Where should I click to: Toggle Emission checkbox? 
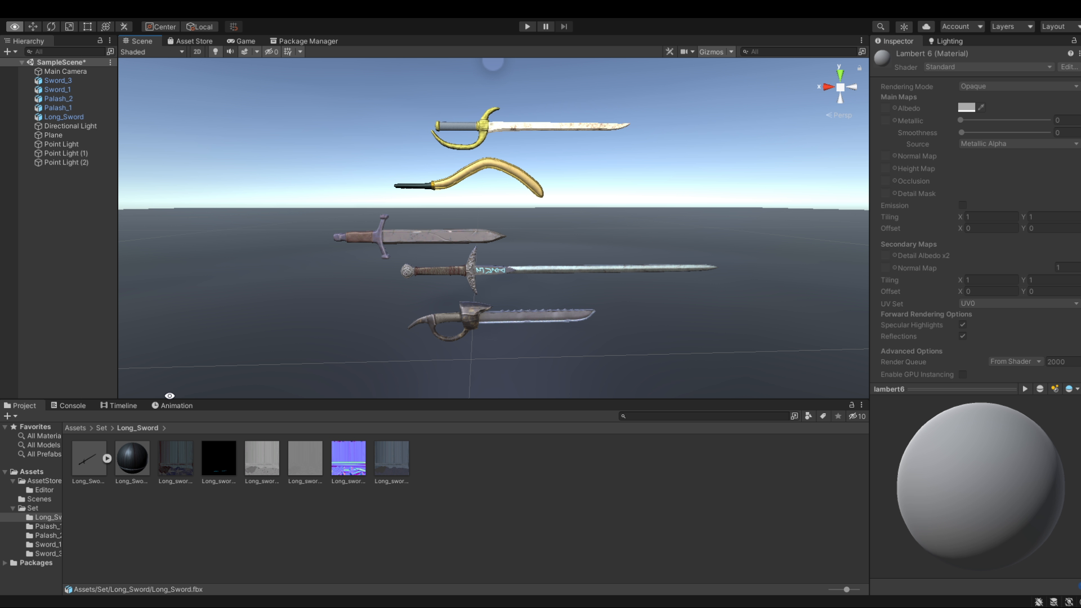(x=962, y=205)
